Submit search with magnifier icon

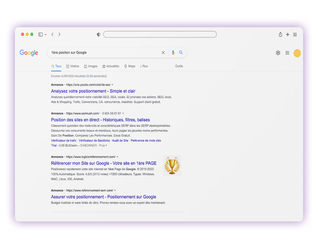click(181, 53)
